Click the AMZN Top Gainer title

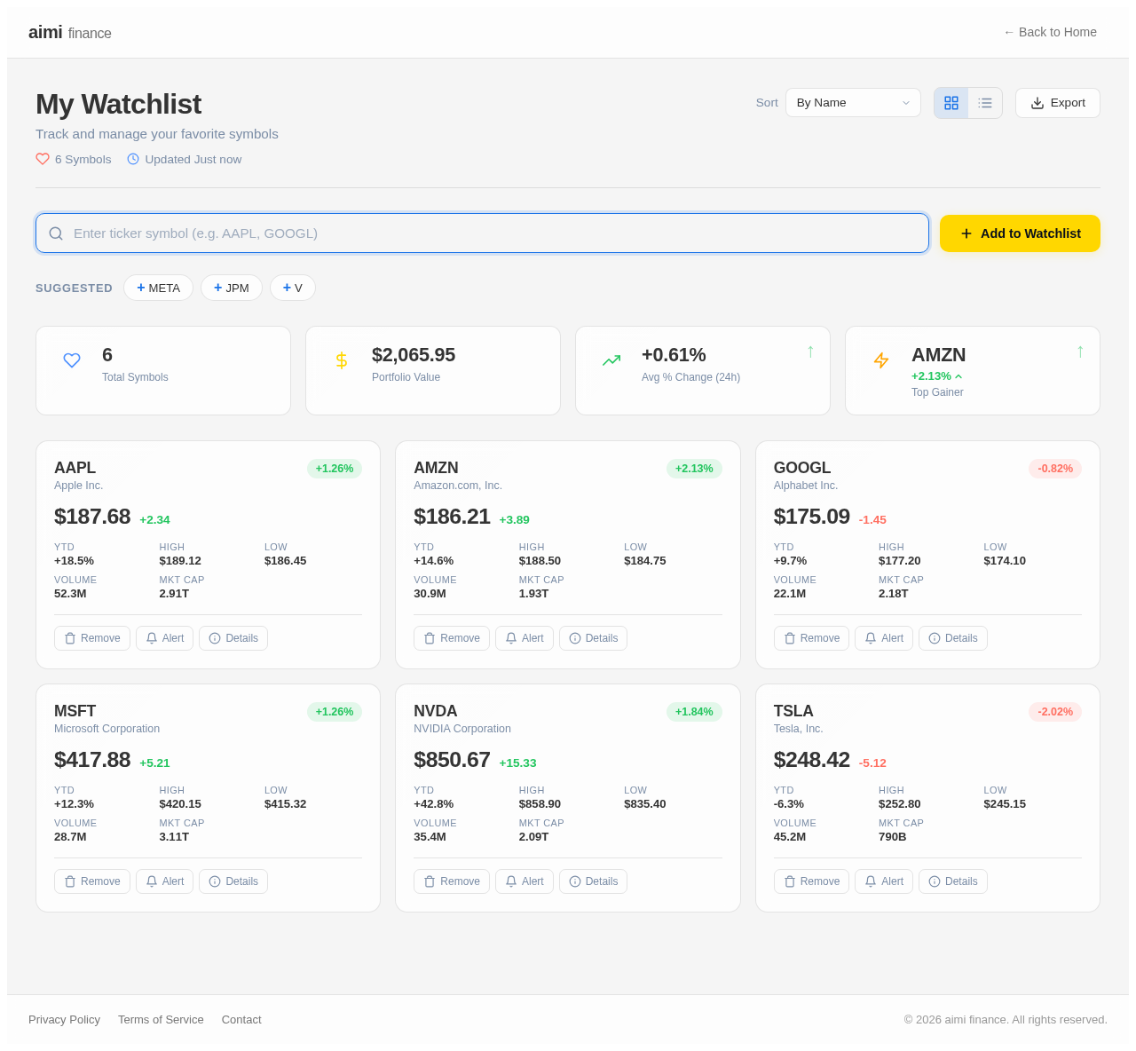(x=938, y=355)
